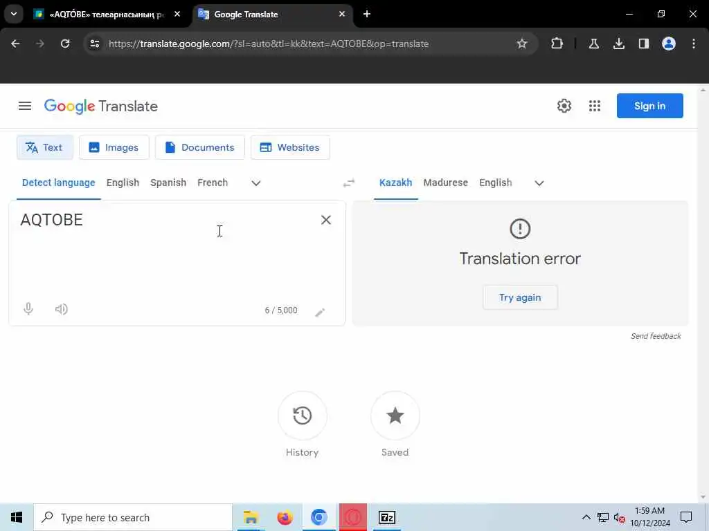Expand the target languages list
Image resolution: width=709 pixels, height=531 pixels.
pos(539,183)
